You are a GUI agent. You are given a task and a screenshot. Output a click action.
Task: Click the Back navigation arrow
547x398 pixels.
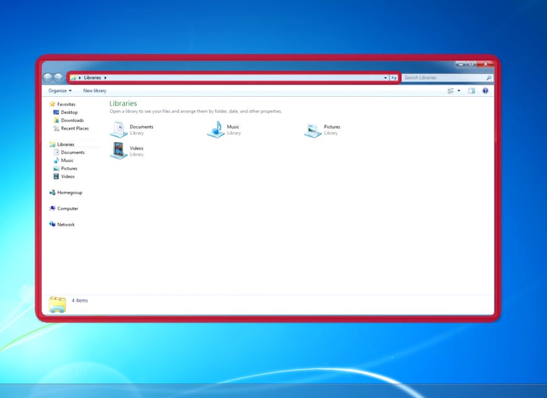point(48,78)
